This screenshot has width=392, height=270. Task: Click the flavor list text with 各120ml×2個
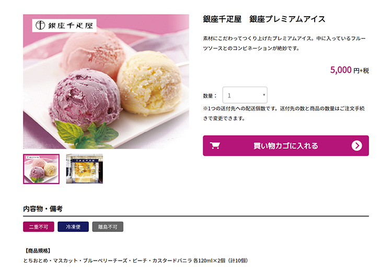point(136,261)
